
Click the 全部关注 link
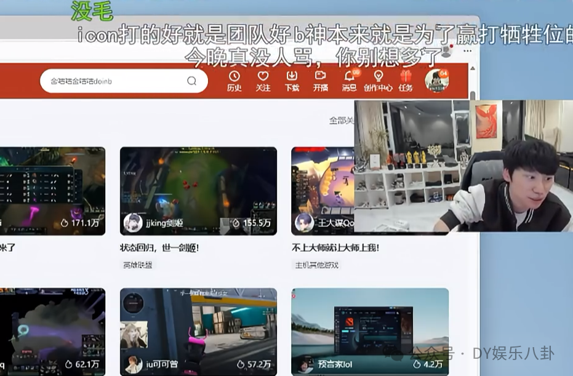pyautogui.click(x=342, y=120)
